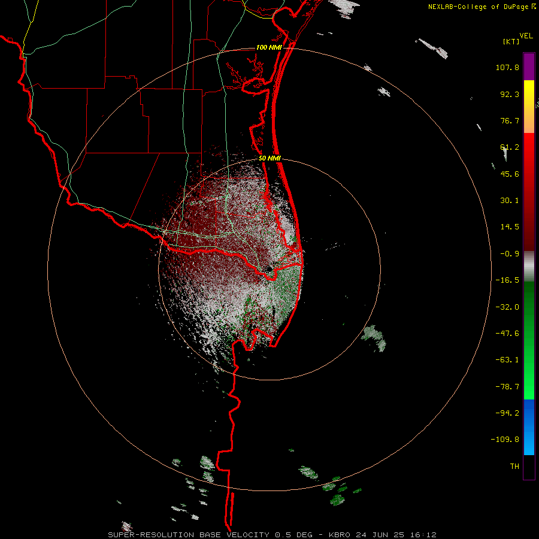This screenshot has width=539, height=539.
Task: Click the -0.9 legend value
Action: coord(510,254)
